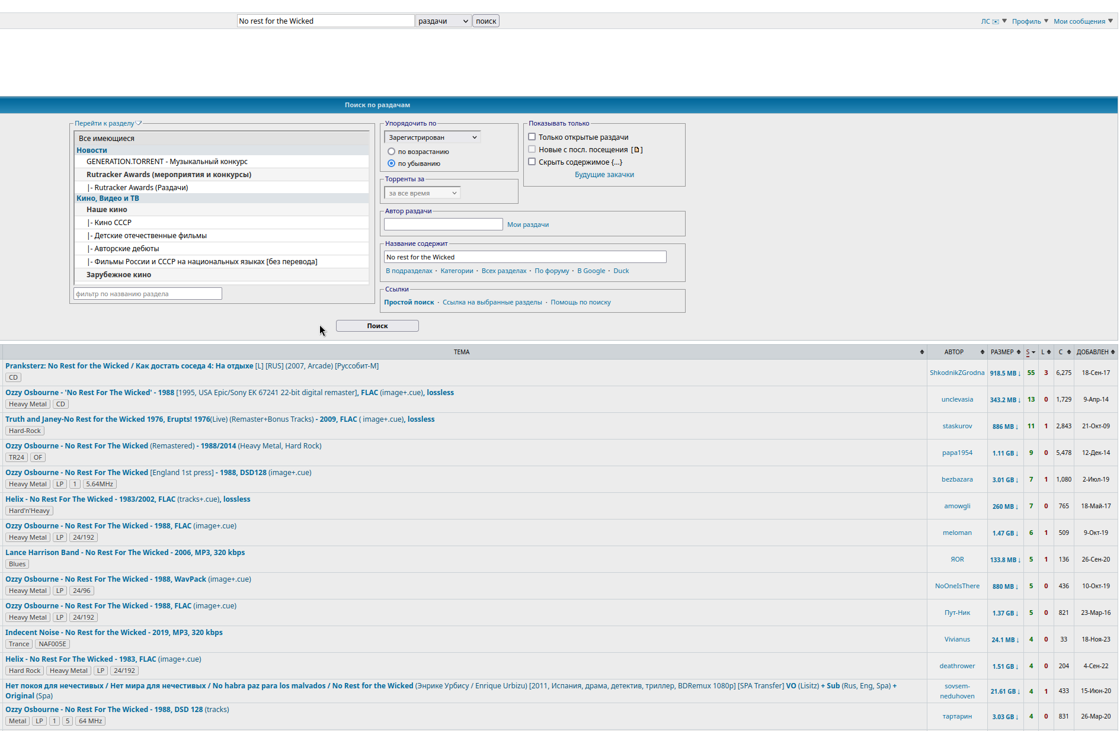
Task: Expand the arrow next to Мои сообщения
Action: pos(1111,21)
